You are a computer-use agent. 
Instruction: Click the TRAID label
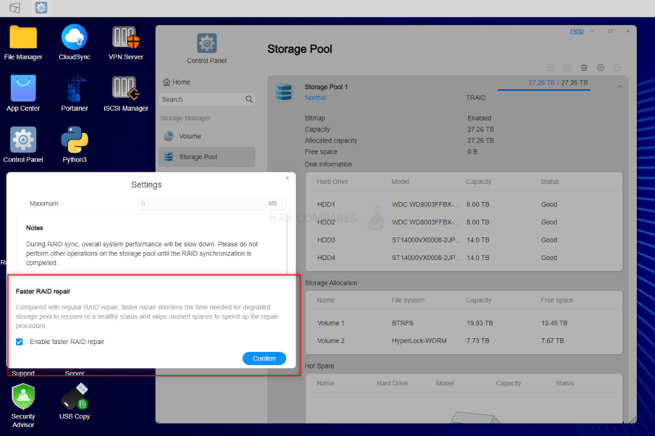click(x=476, y=98)
